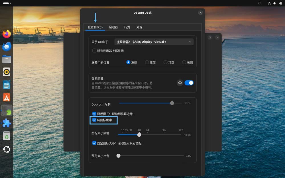Launch LibreOffice Writer from the dock
The width and height of the screenshot is (285, 178).
(7, 85)
